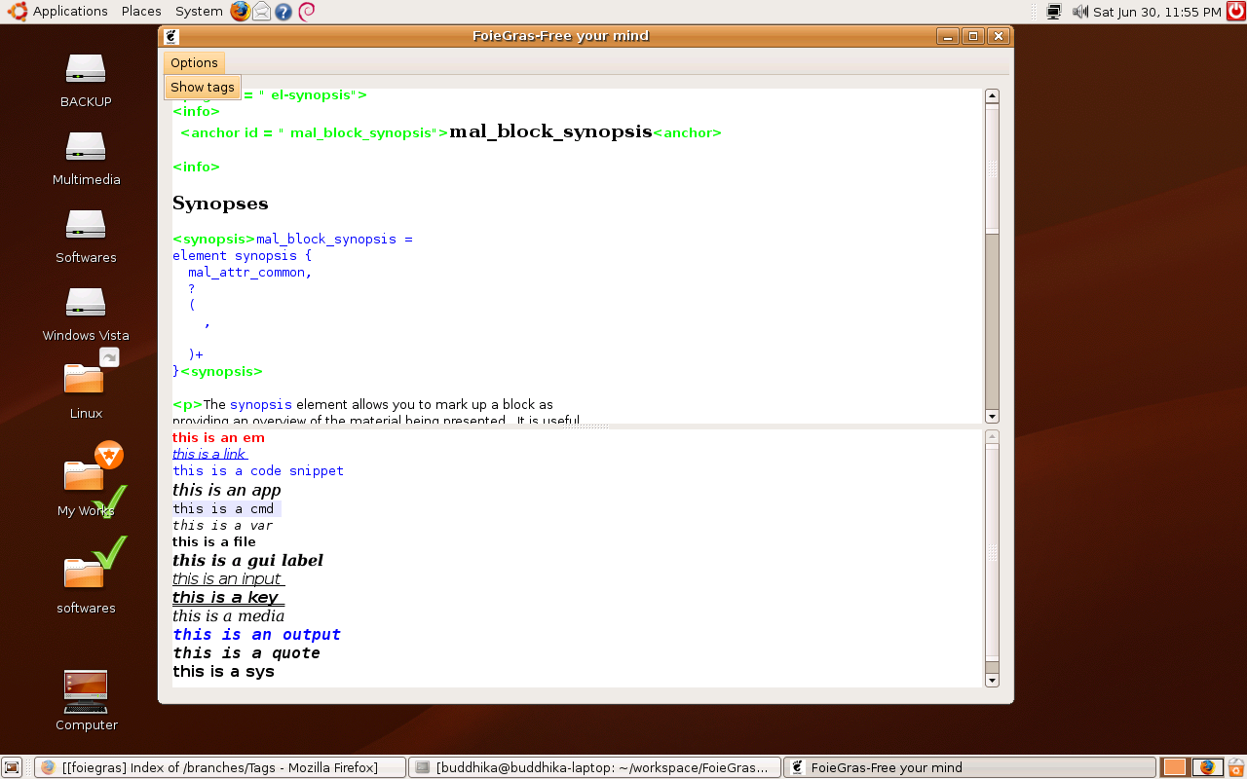This screenshot has width=1247, height=779.
Task: Click the 'this is a gui label' line
Action: (247, 560)
